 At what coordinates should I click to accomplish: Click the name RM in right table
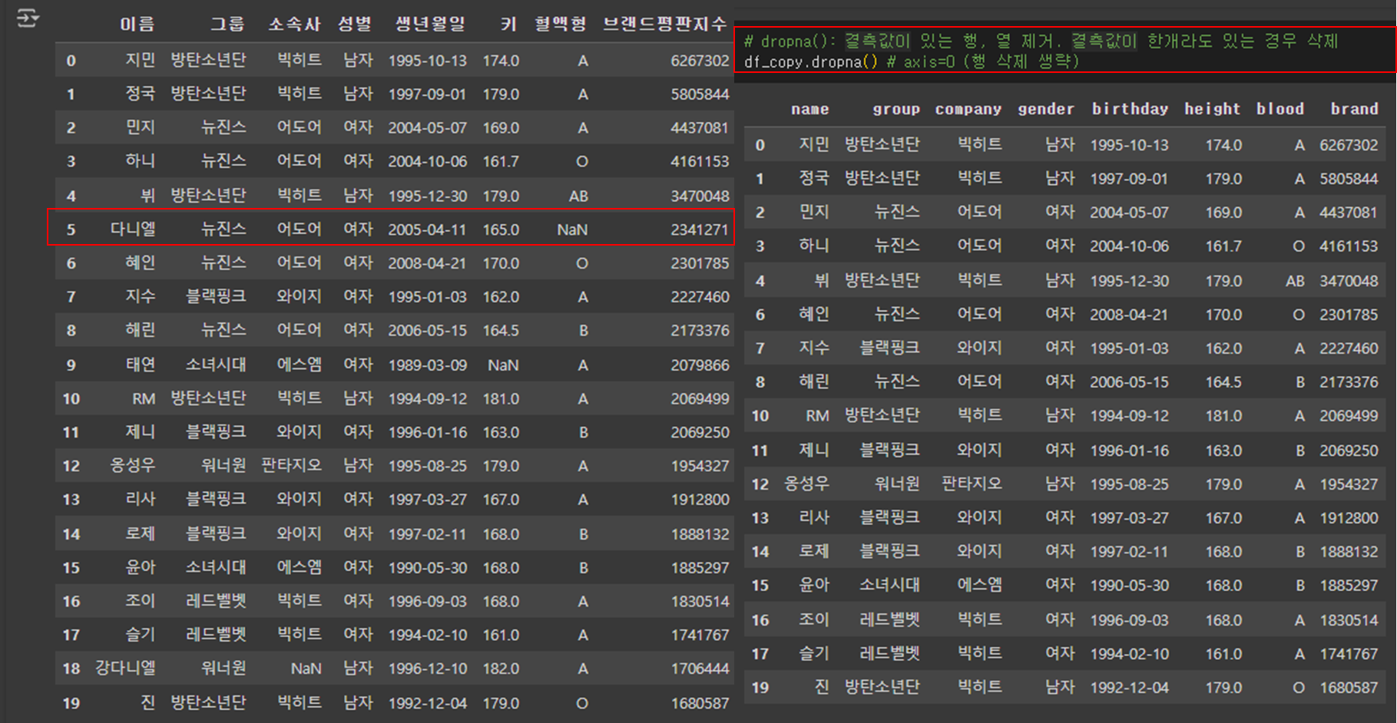(817, 416)
